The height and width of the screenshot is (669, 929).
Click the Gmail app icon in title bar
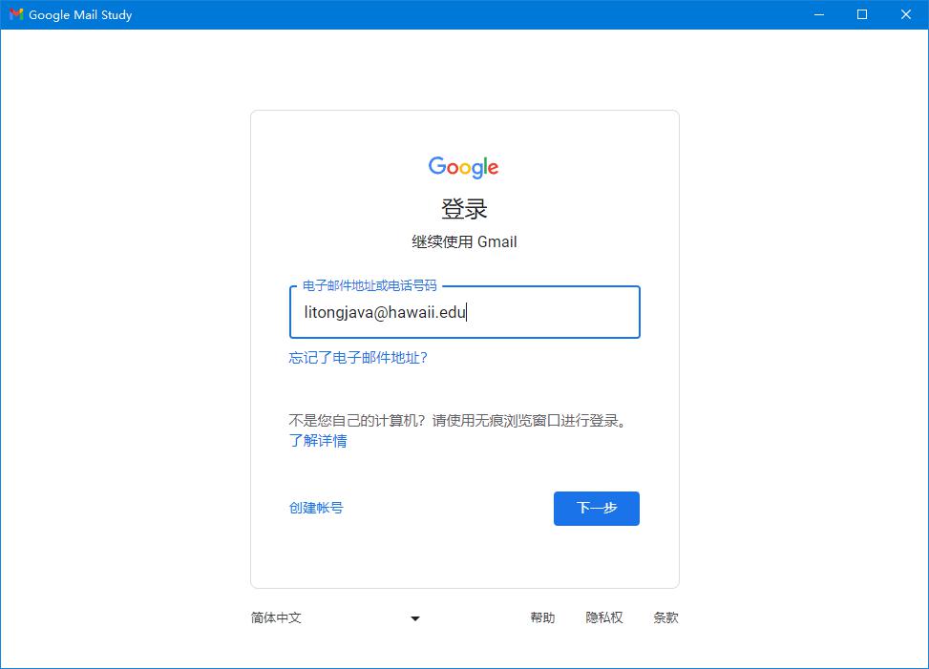point(16,14)
